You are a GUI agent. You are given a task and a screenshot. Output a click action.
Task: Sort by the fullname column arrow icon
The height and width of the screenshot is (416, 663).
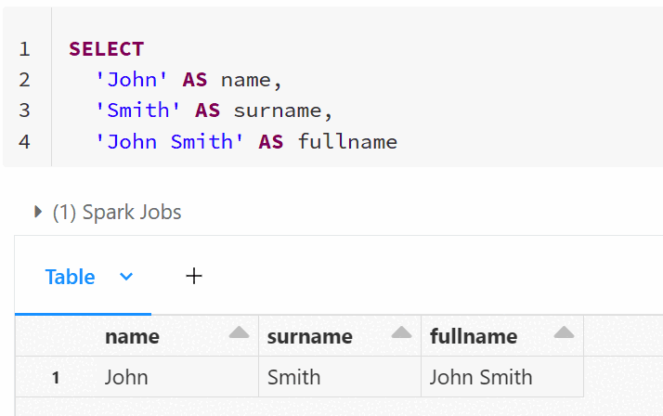(x=564, y=333)
